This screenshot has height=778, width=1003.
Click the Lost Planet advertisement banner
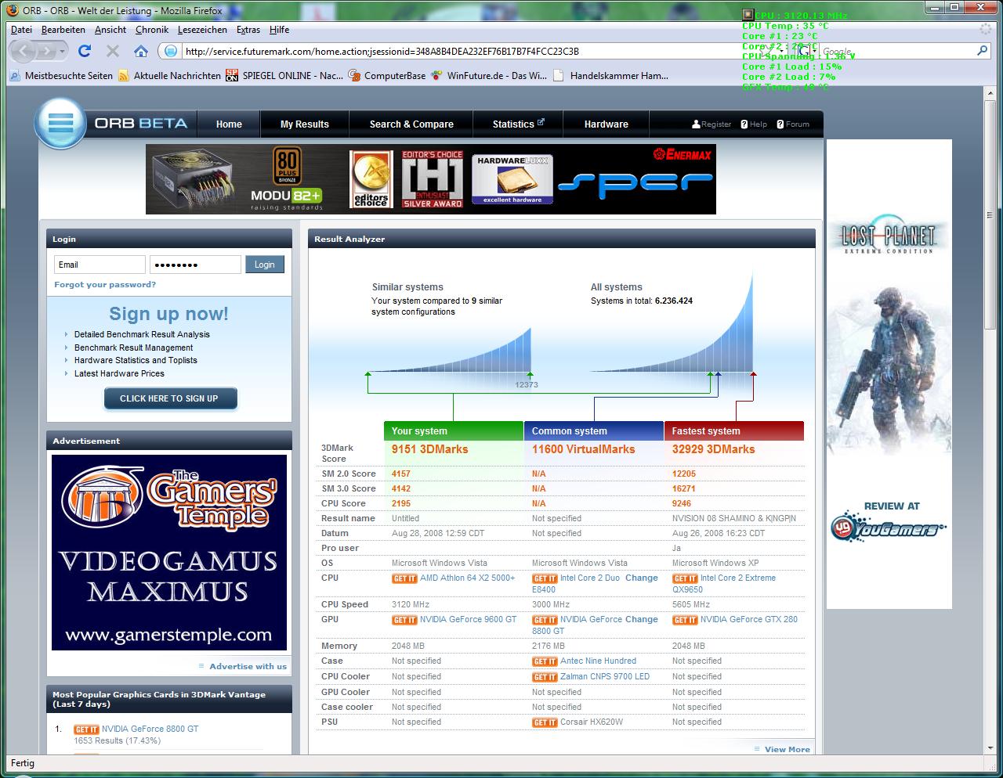(x=889, y=374)
